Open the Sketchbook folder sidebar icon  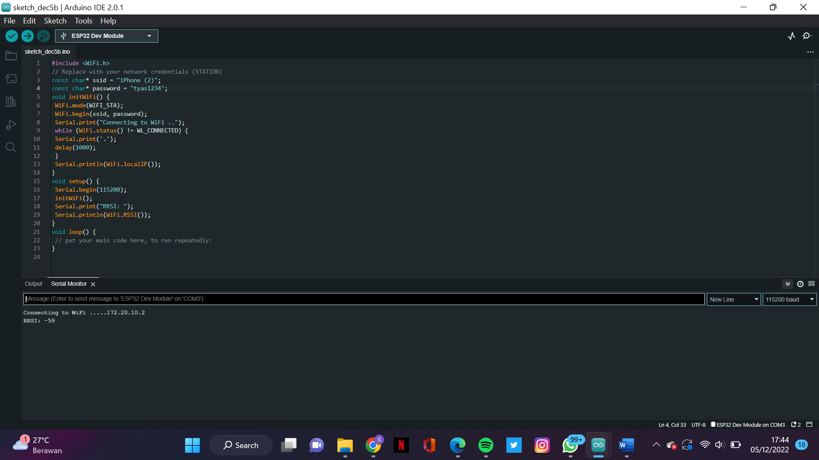[x=11, y=56]
